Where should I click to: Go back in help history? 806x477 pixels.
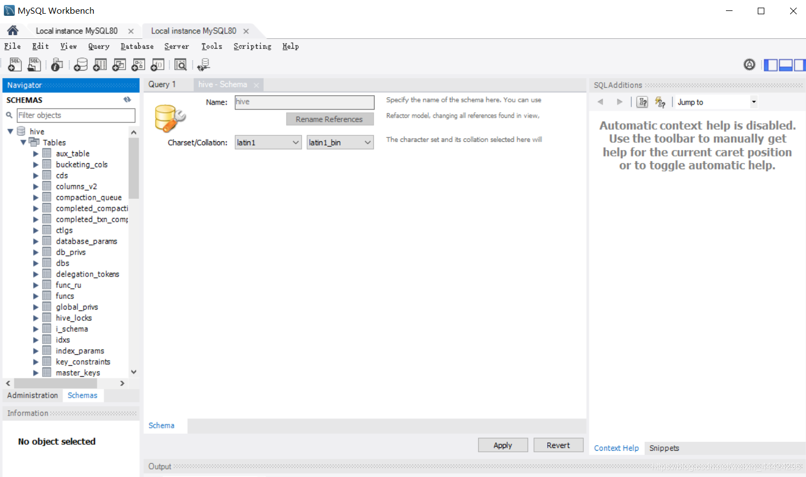[x=600, y=102]
